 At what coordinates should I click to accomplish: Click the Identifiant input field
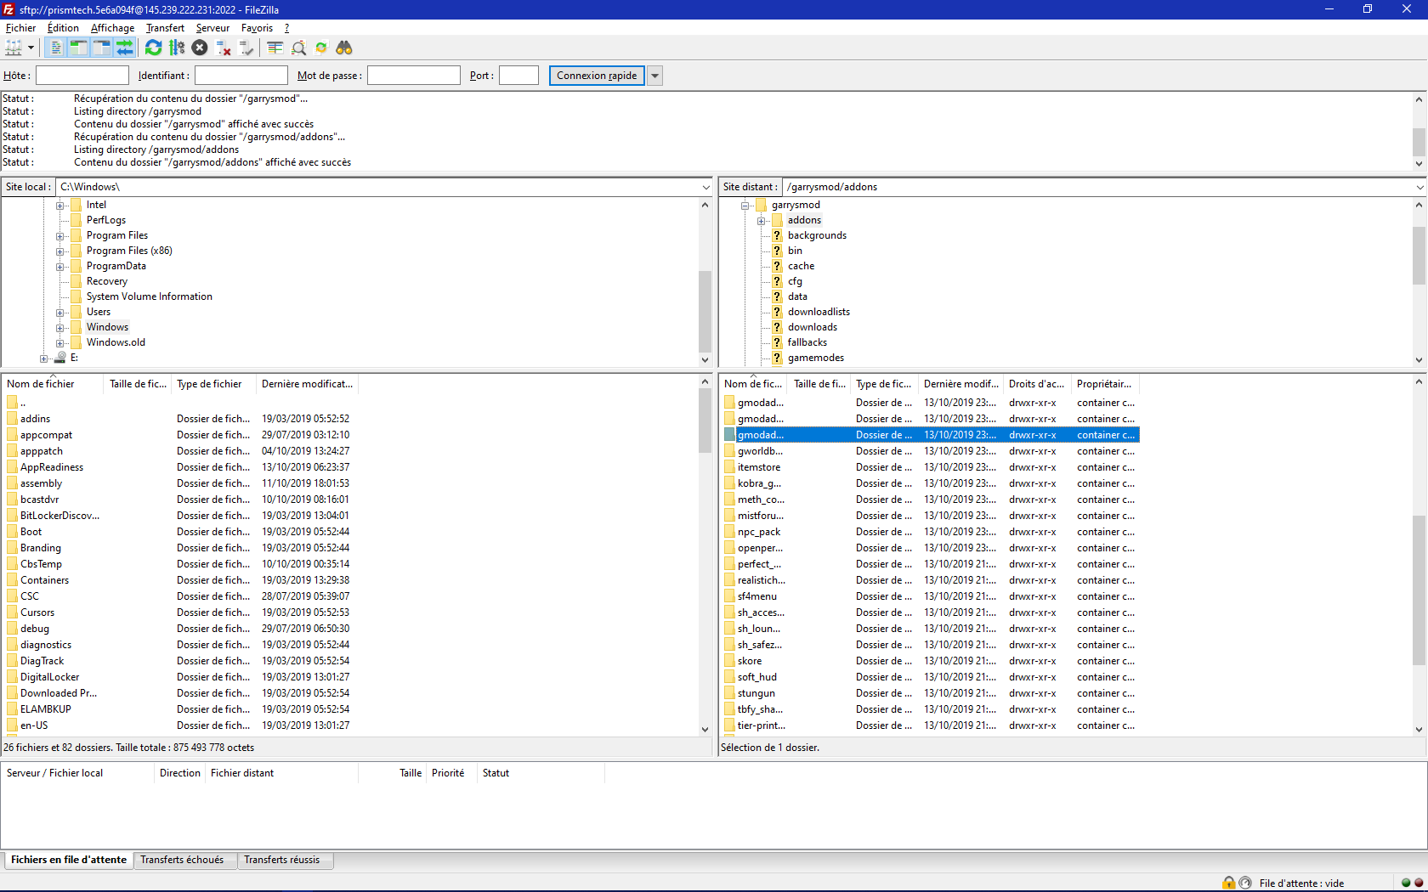click(241, 76)
